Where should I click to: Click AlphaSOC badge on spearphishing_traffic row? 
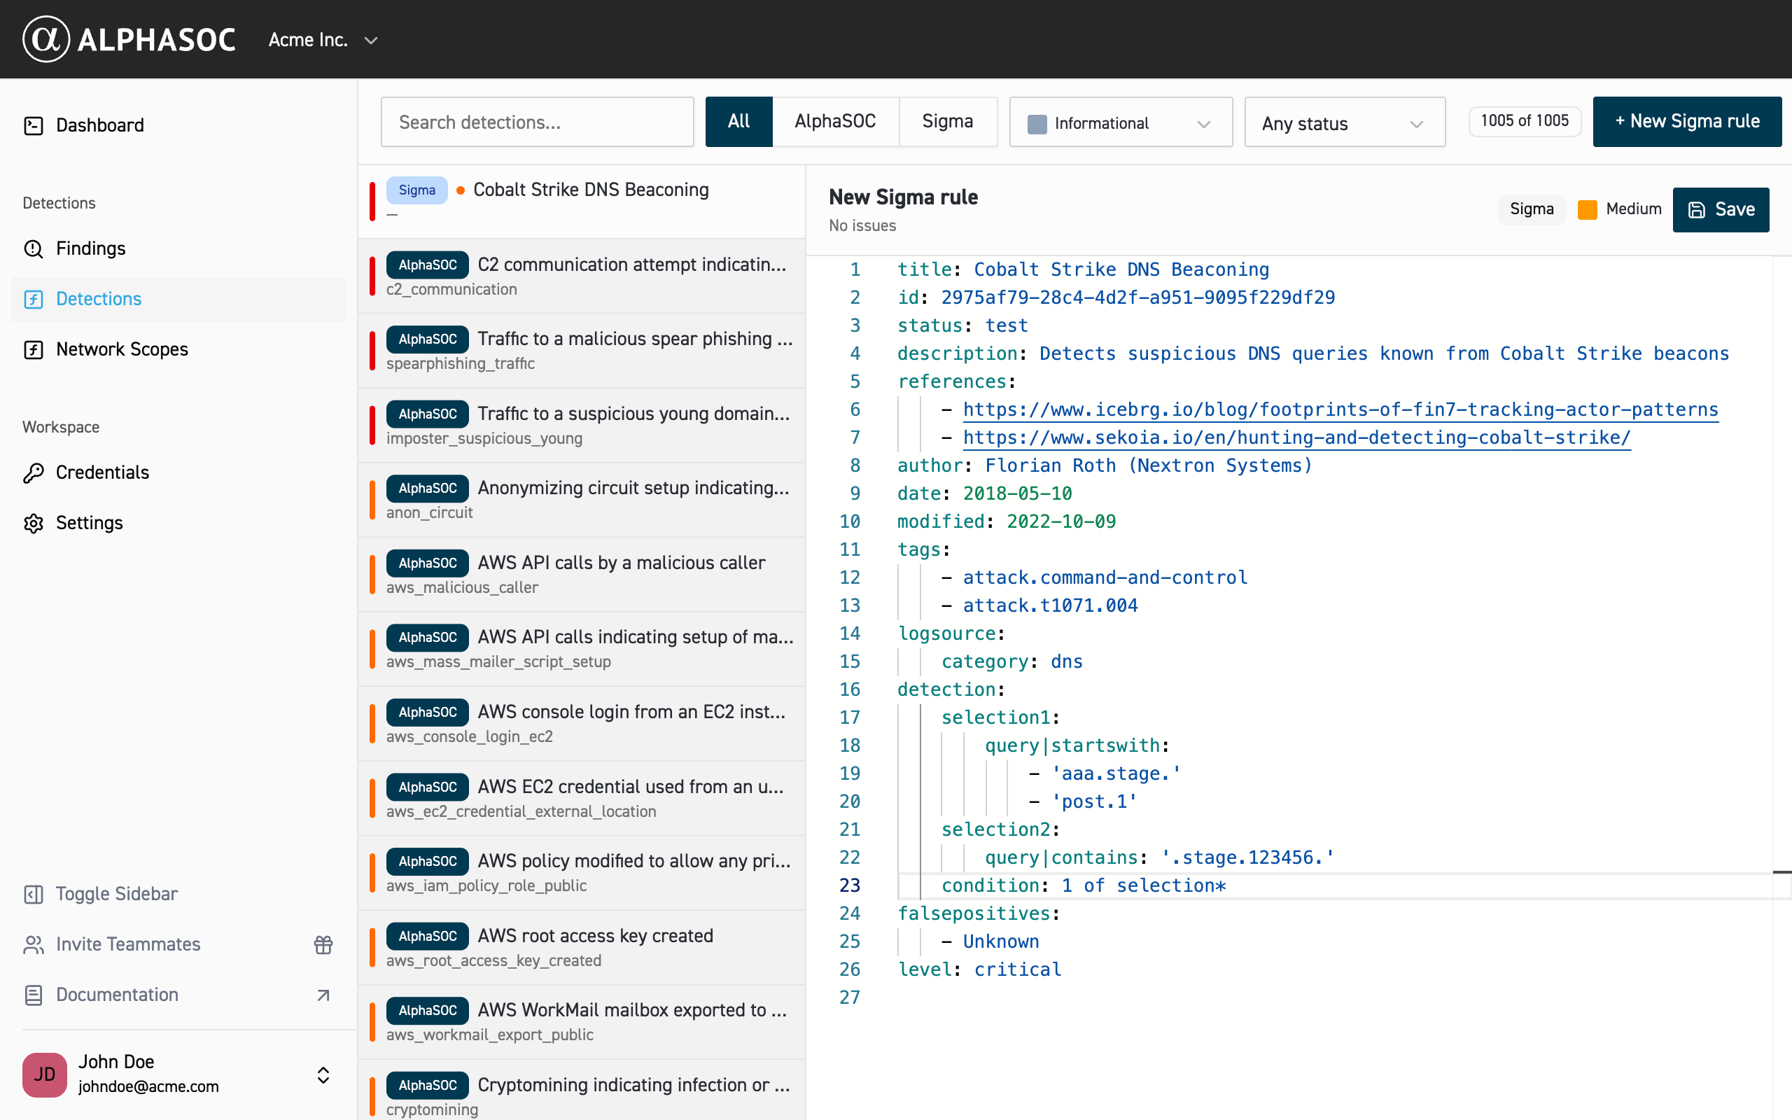point(427,339)
